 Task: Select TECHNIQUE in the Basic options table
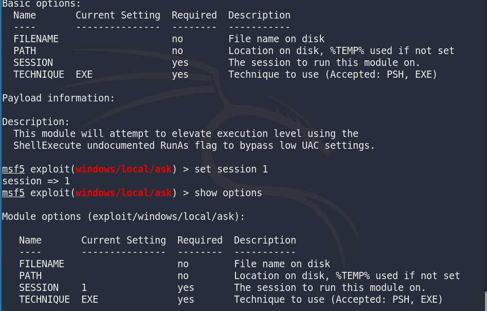(x=39, y=74)
